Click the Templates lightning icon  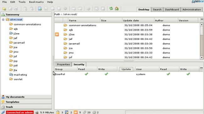(3, 102)
